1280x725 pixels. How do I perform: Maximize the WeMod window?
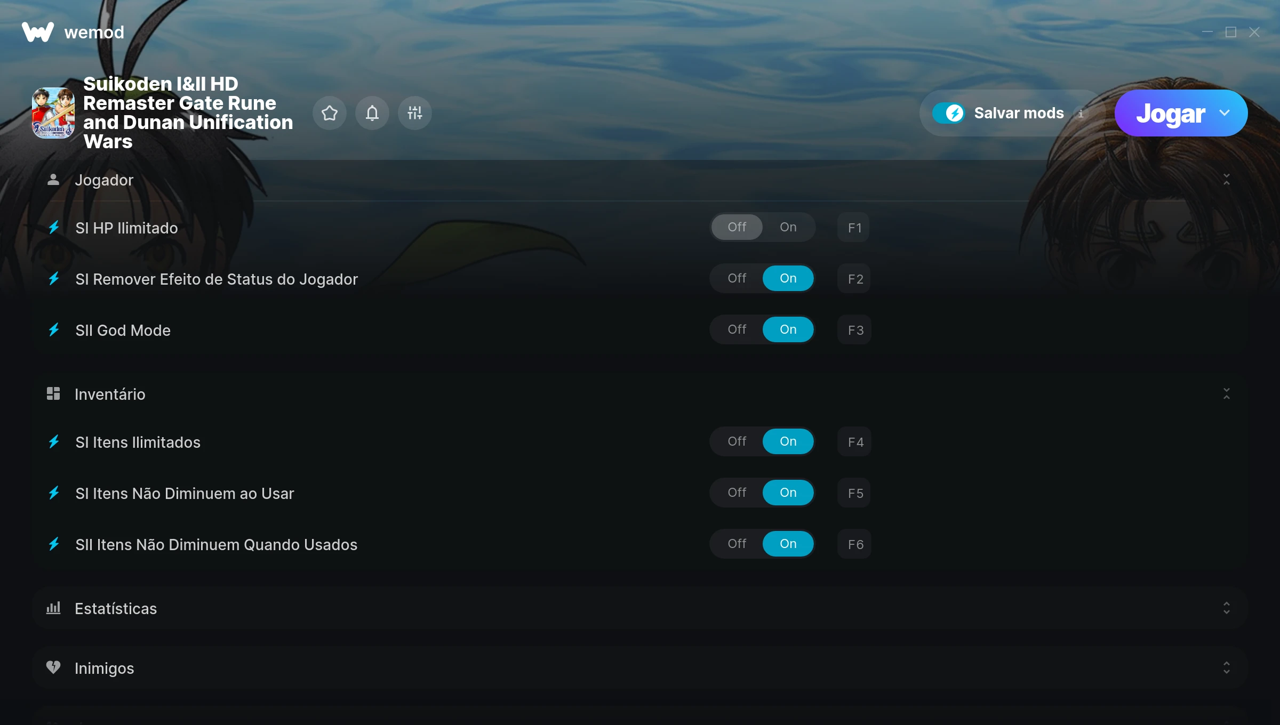point(1231,32)
